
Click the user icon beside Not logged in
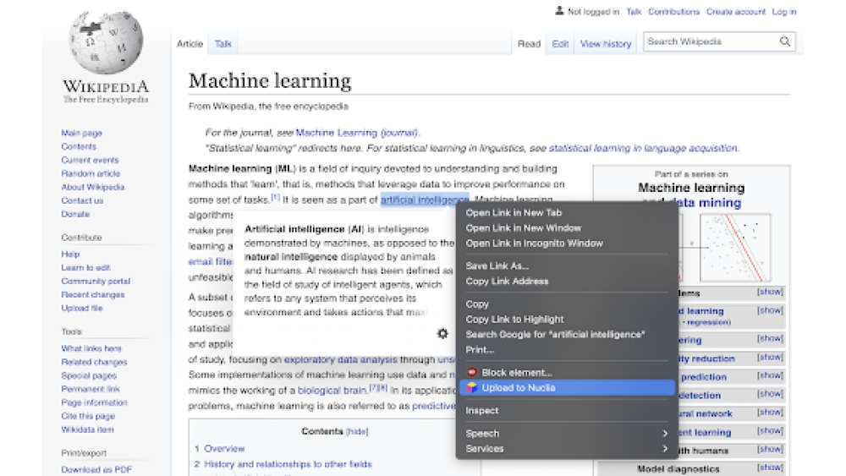[x=559, y=11]
